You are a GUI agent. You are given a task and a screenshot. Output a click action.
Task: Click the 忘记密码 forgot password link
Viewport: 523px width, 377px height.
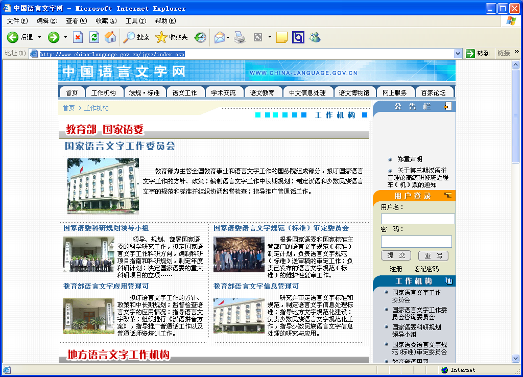pyautogui.click(x=426, y=269)
